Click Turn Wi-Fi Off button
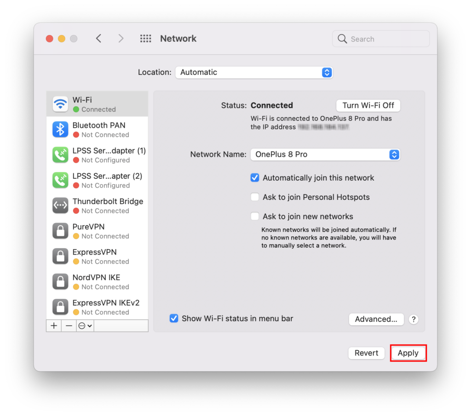Screen dimensions: 471x416 pos(368,105)
